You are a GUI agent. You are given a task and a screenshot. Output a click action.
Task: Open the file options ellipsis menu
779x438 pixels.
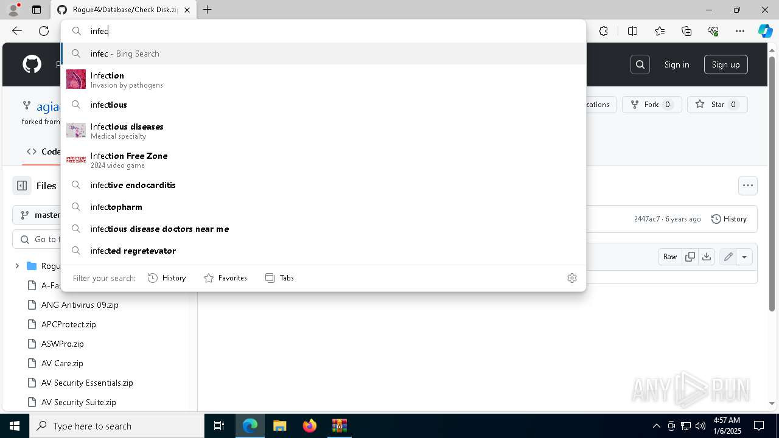click(748, 186)
